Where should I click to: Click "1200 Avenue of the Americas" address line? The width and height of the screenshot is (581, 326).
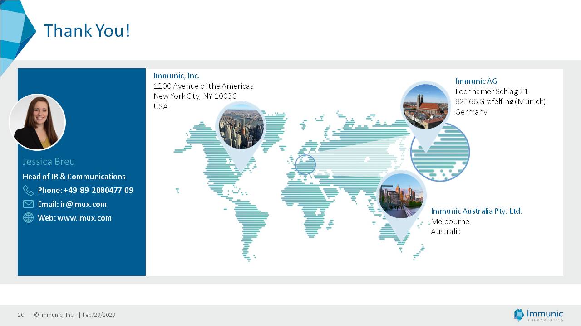[x=203, y=86]
